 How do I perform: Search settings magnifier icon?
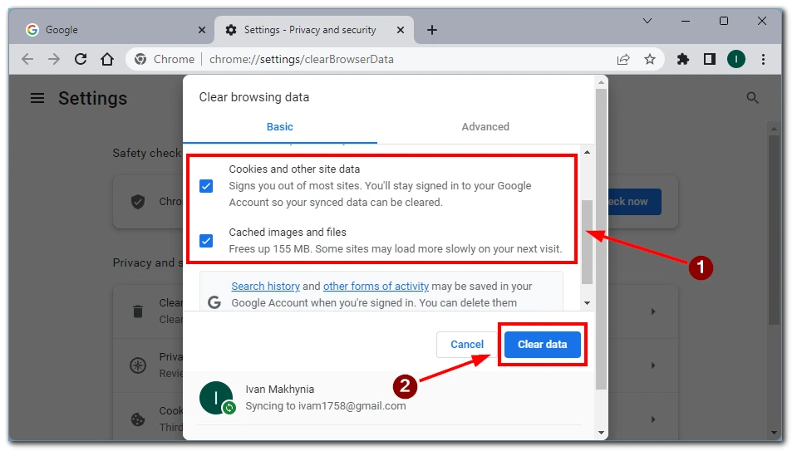click(753, 98)
